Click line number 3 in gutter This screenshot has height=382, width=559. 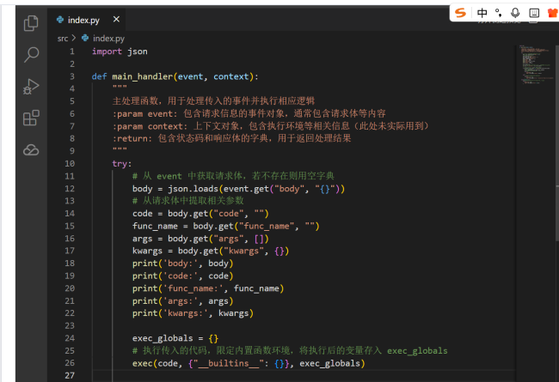click(72, 76)
